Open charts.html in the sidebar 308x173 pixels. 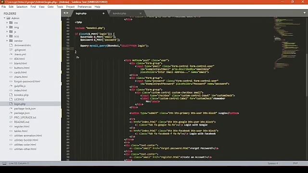tap(21, 77)
